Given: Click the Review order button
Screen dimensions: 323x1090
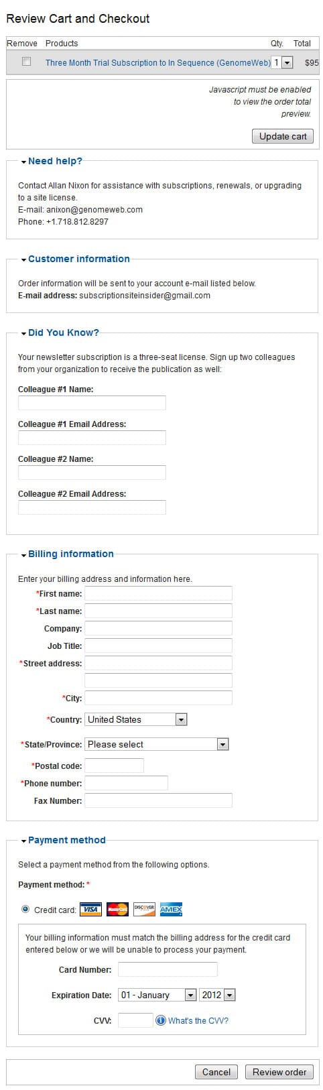Looking at the screenshot, I should tap(279, 1072).
